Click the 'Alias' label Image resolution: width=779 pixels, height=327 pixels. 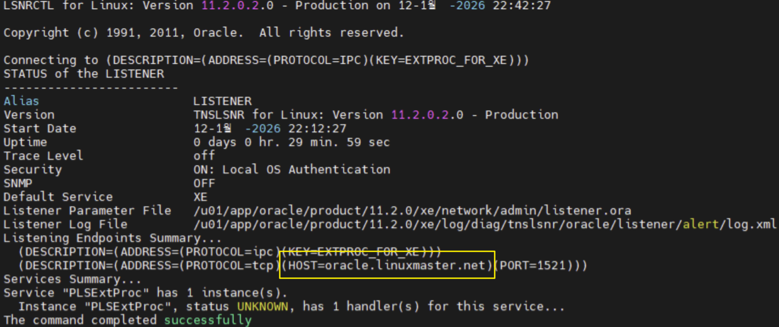click(x=21, y=101)
